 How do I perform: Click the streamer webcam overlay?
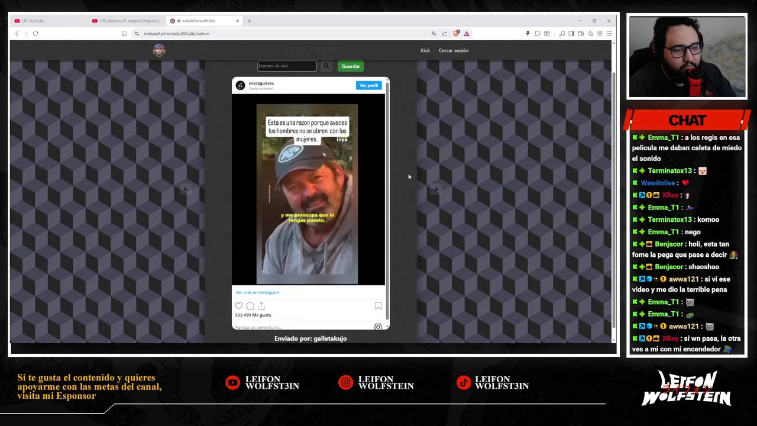(x=687, y=57)
